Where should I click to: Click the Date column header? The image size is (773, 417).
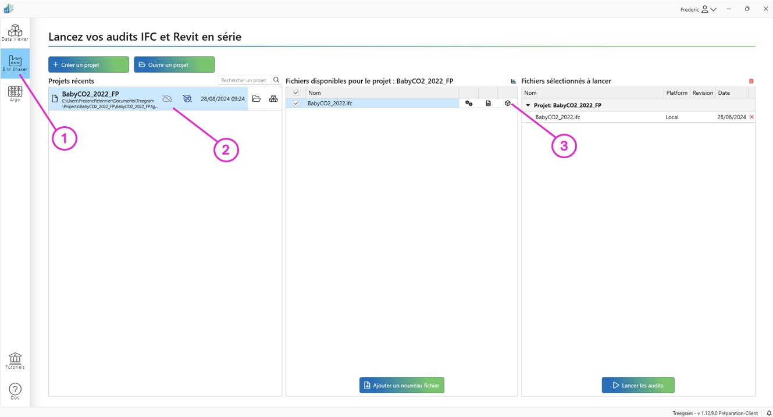tap(724, 93)
